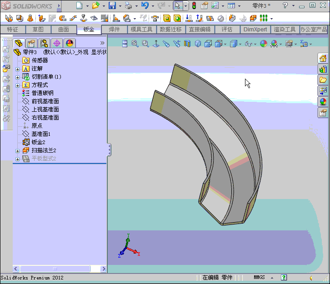Open the Help question mark dropdown
This screenshot has width=330, height=284.
tap(293, 6)
